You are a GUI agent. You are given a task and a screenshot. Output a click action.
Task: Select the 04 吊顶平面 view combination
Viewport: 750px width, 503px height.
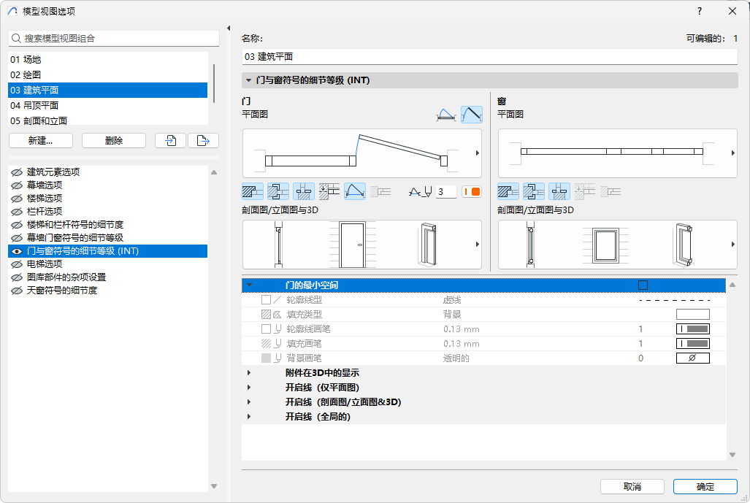[x=107, y=105]
